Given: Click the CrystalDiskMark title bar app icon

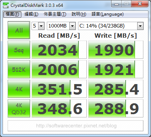Looking at the screenshot, I should pos(6,5).
